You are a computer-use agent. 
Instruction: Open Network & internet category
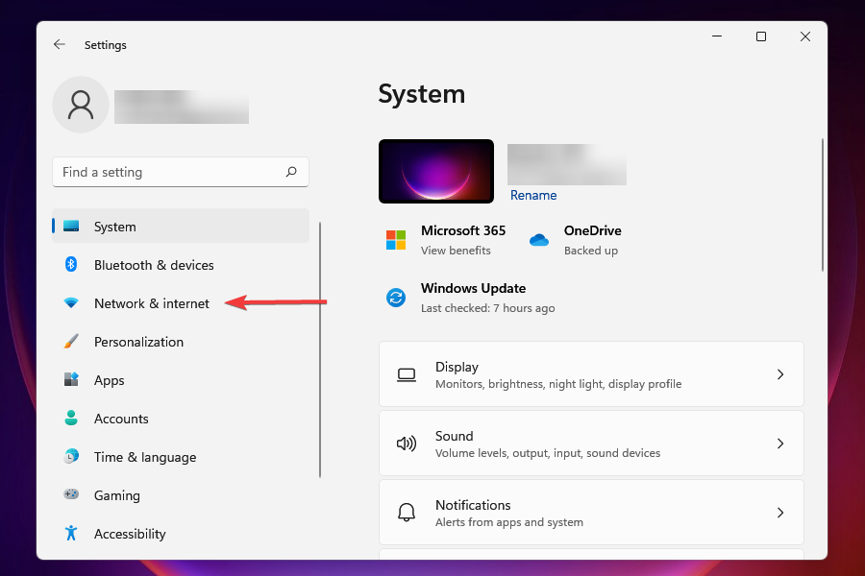coord(152,303)
